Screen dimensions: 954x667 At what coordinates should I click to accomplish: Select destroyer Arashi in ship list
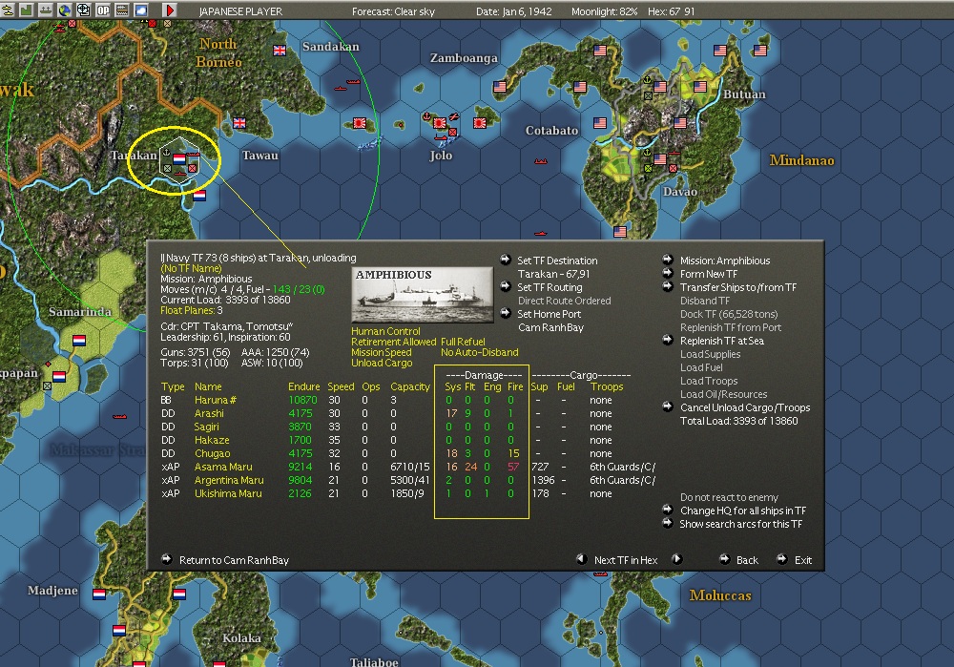pos(209,413)
